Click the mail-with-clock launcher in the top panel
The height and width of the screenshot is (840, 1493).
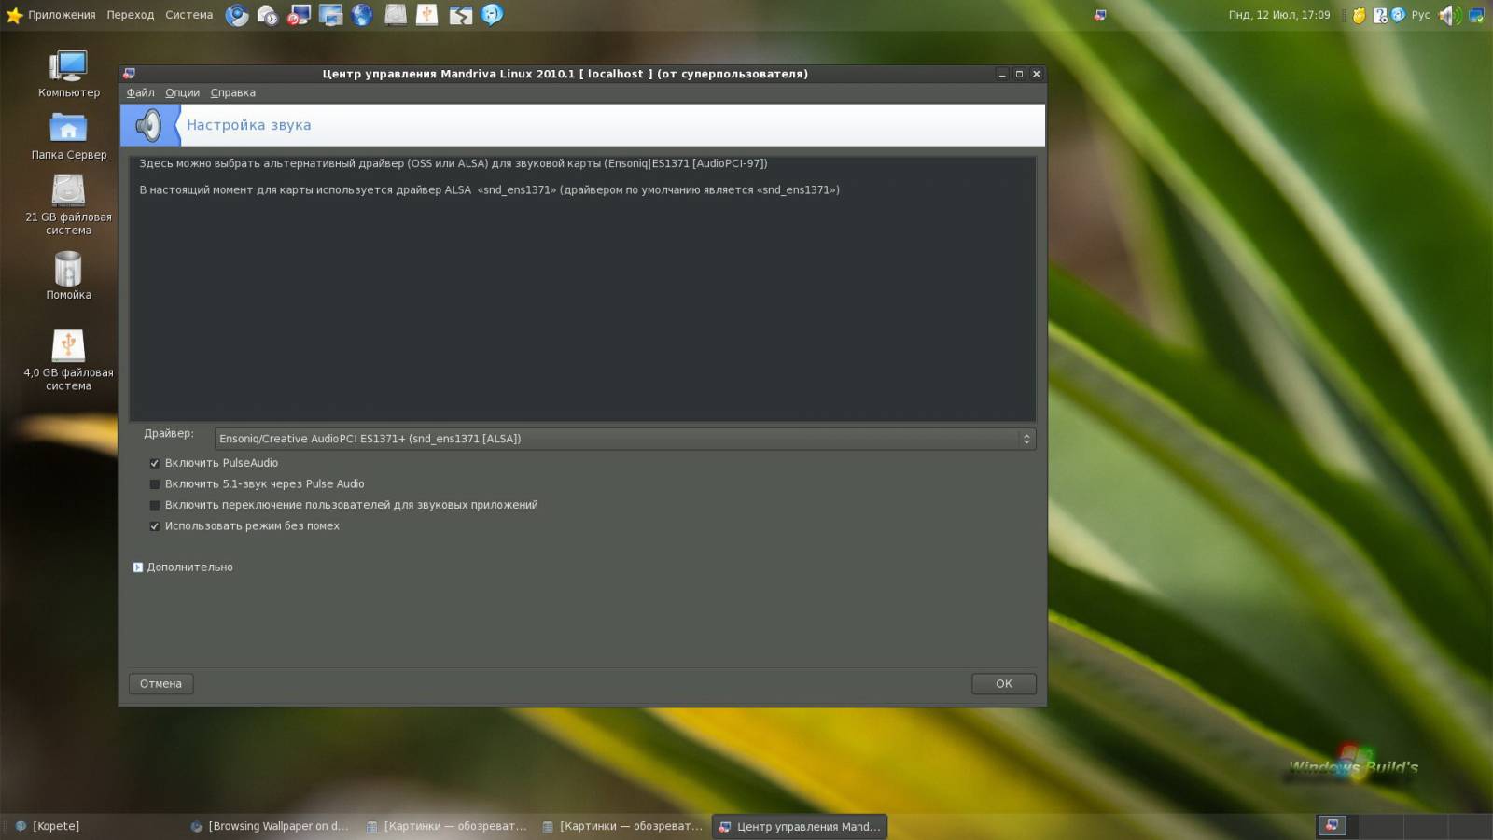[268, 15]
